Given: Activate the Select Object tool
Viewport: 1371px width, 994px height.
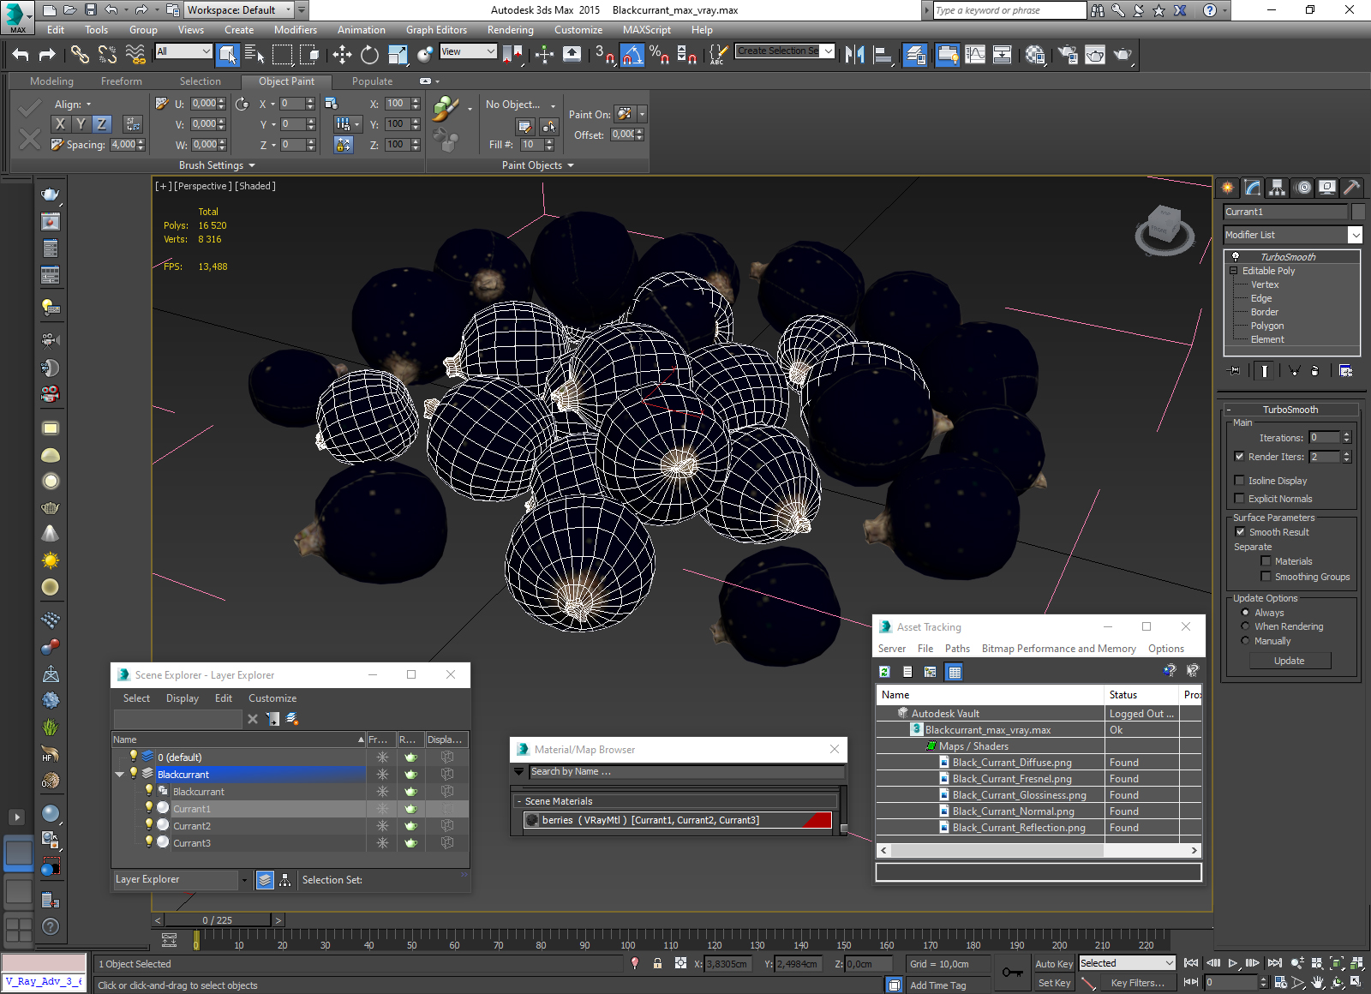Looking at the screenshot, I should tap(227, 55).
